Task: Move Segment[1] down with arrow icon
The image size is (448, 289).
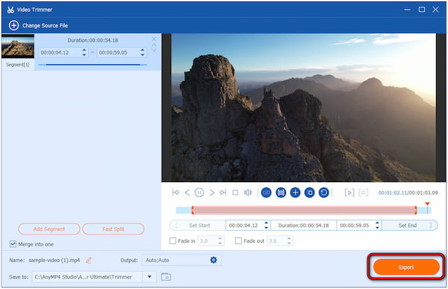Action: [154, 50]
